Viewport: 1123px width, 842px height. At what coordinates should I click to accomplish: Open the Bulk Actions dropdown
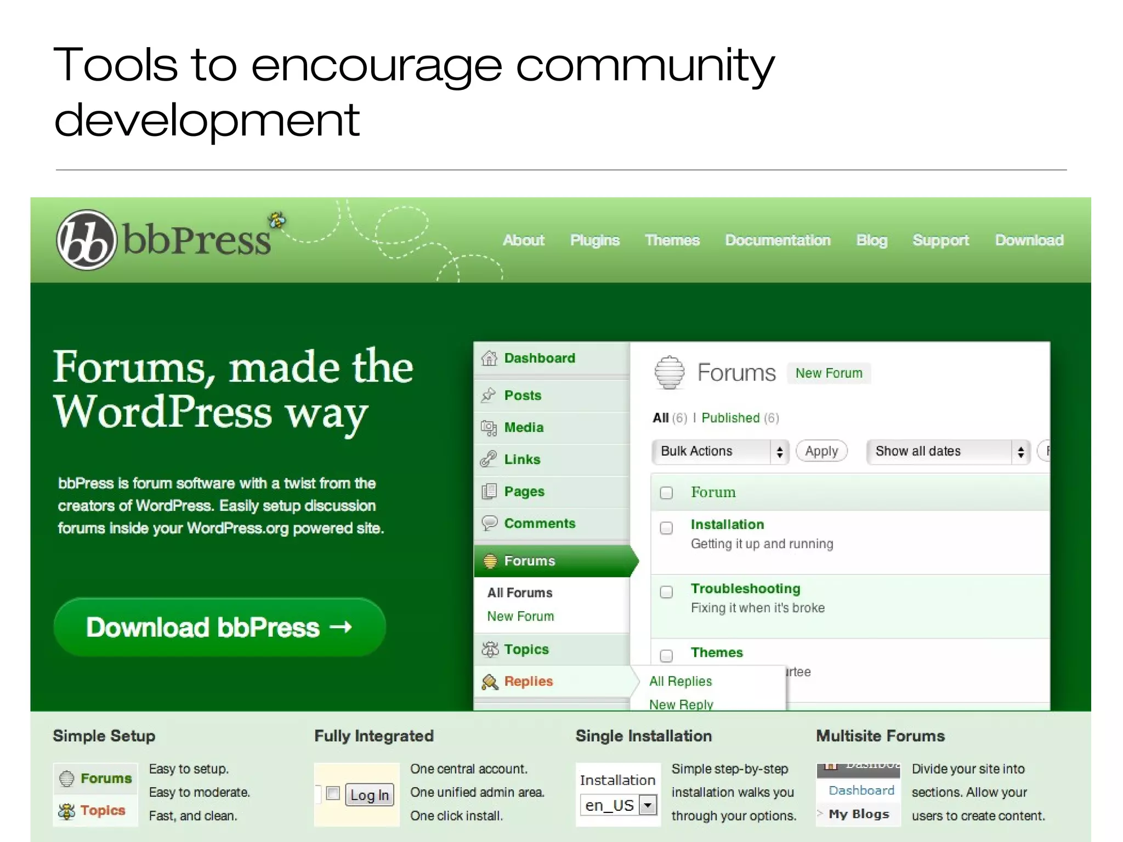(x=720, y=452)
